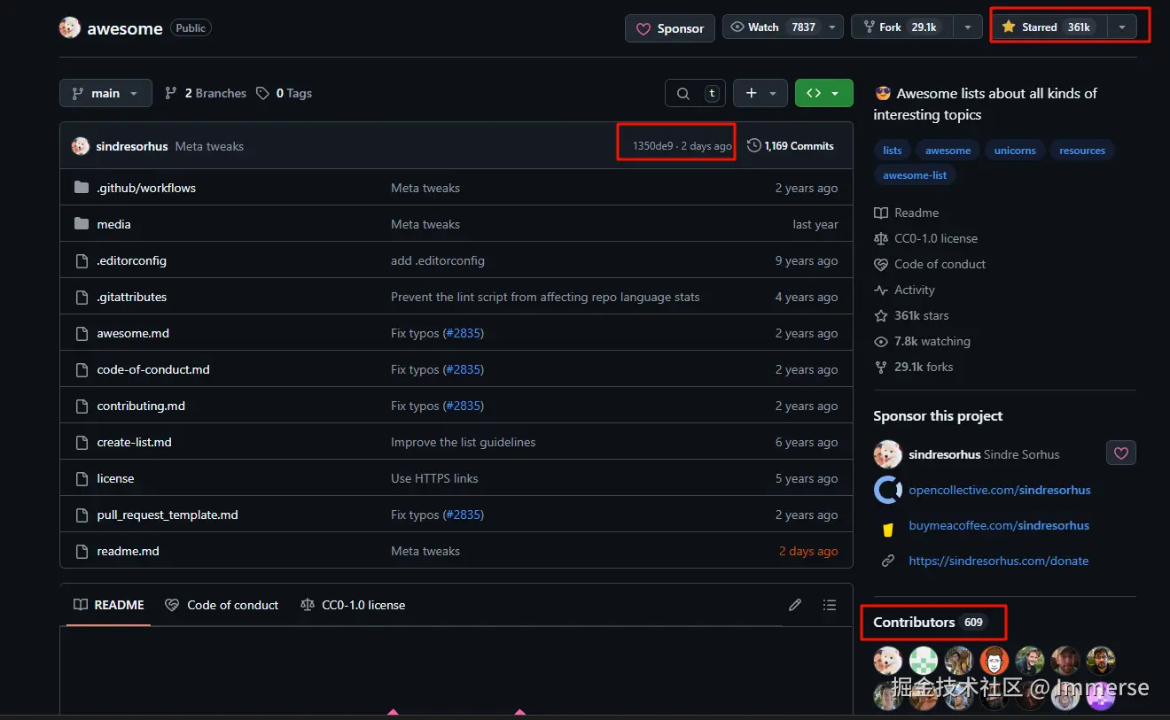
Task: Open the Readme link in About sidebar
Action: tap(906, 213)
